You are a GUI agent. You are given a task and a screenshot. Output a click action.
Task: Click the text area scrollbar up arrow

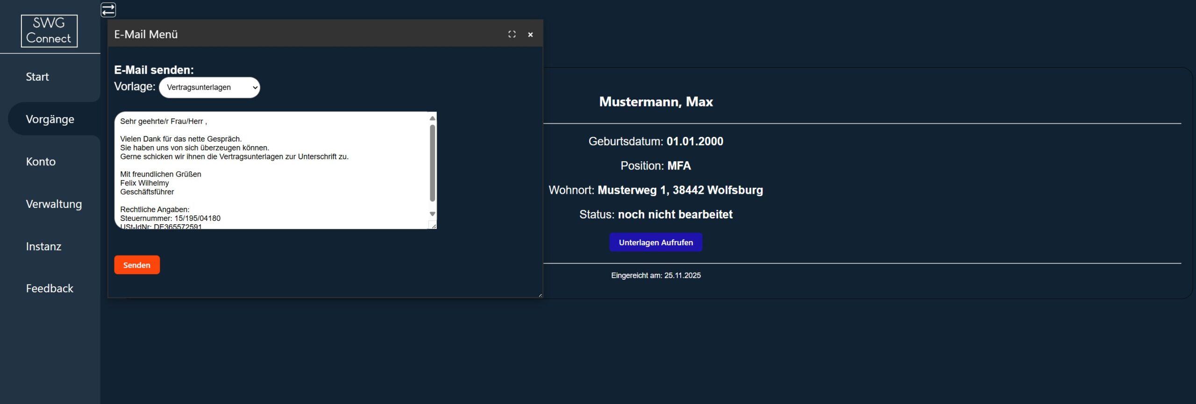432,118
